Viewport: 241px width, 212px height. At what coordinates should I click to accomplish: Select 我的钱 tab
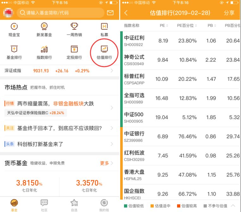[x=104, y=205]
